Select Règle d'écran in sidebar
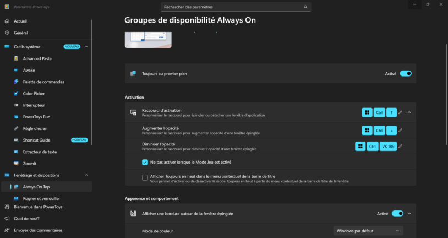The width and height of the screenshot is (448, 238). point(47,128)
